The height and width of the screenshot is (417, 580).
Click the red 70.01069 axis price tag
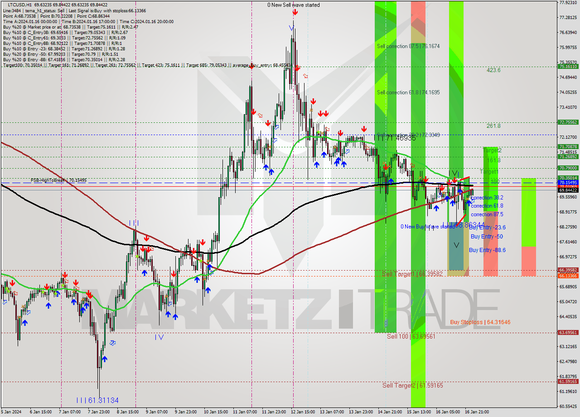[x=568, y=186]
